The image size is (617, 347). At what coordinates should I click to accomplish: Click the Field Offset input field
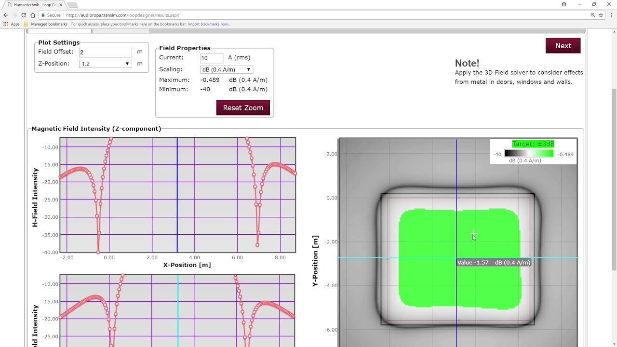(x=105, y=52)
